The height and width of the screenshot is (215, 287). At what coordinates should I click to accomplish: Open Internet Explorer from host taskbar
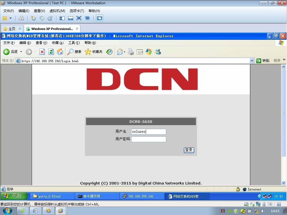[x=23, y=211]
